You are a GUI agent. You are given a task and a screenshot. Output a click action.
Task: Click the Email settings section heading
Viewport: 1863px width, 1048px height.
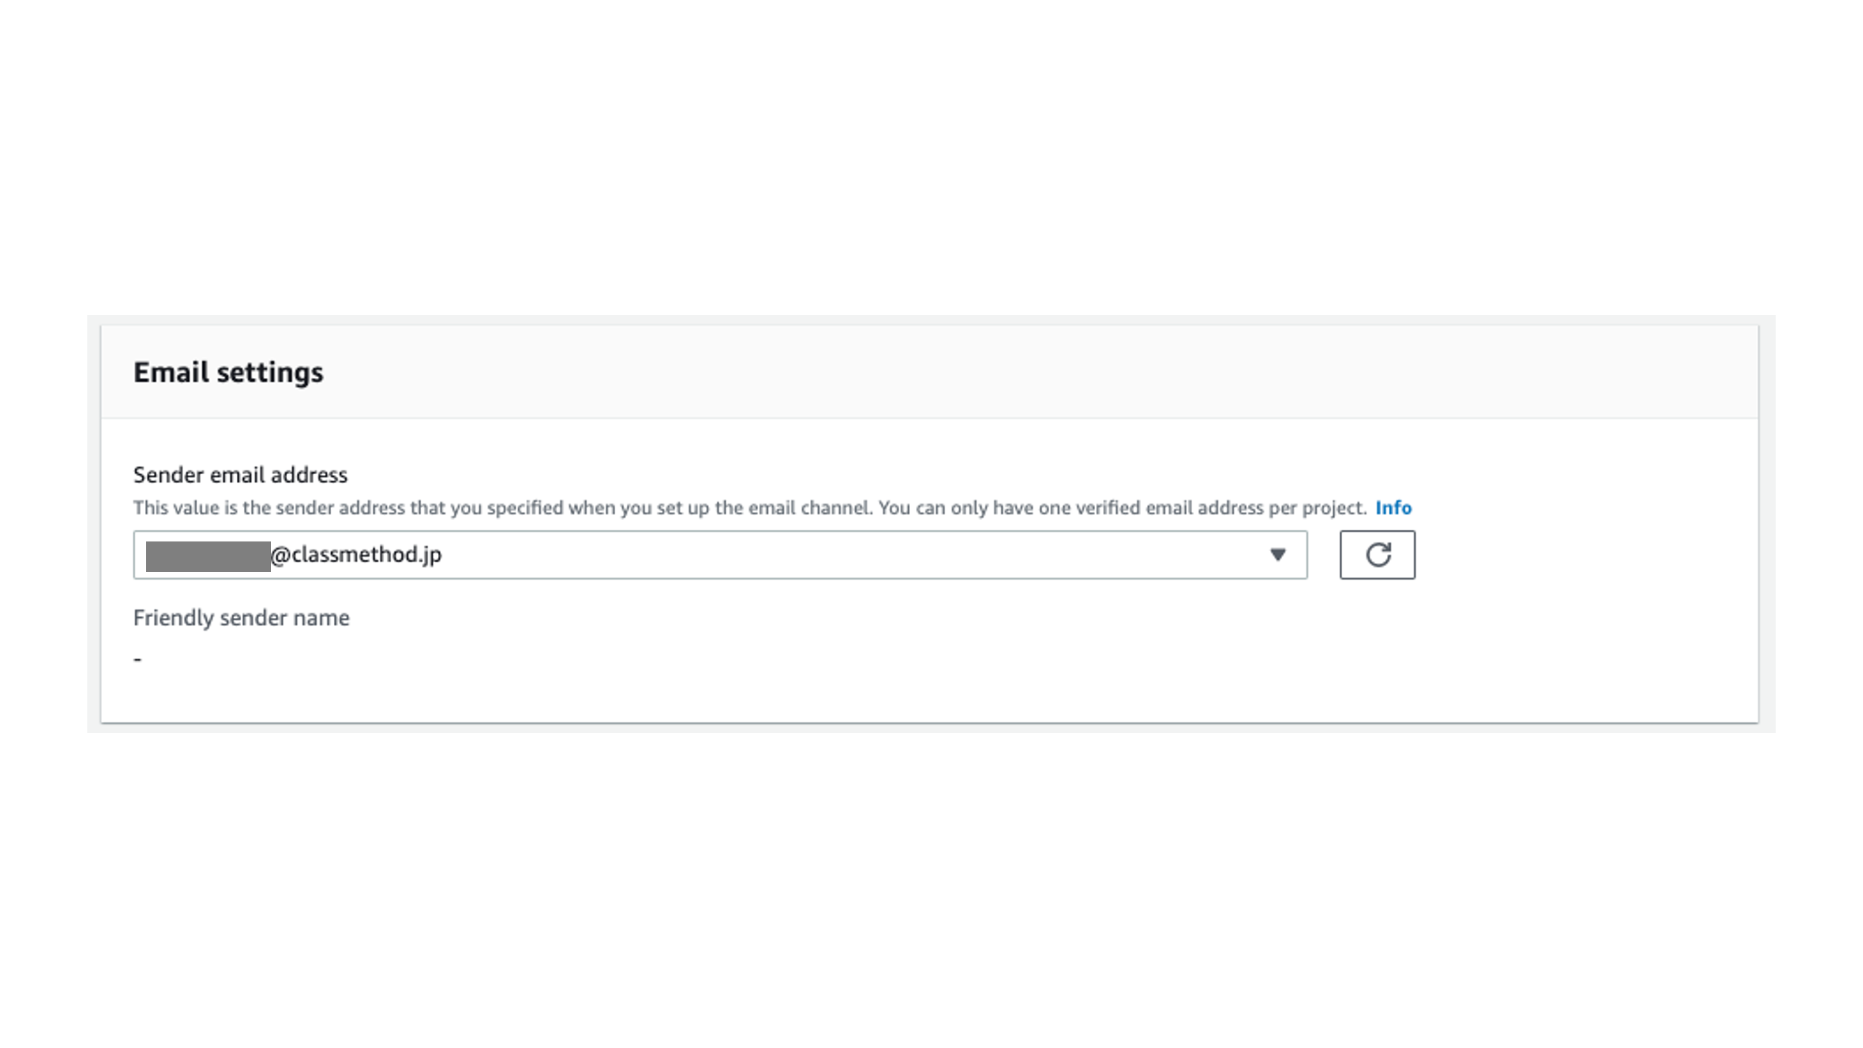(x=228, y=372)
